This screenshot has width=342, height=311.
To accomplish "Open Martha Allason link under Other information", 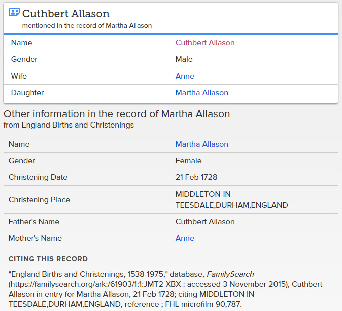I will pos(202,144).
